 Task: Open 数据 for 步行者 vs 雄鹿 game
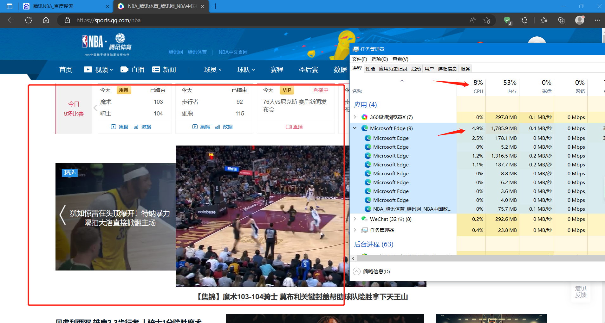point(224,127)
